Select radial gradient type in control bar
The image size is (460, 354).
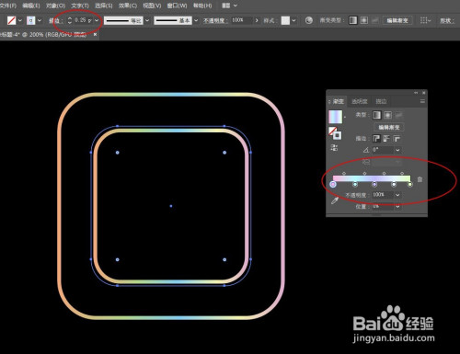point(363,20)
